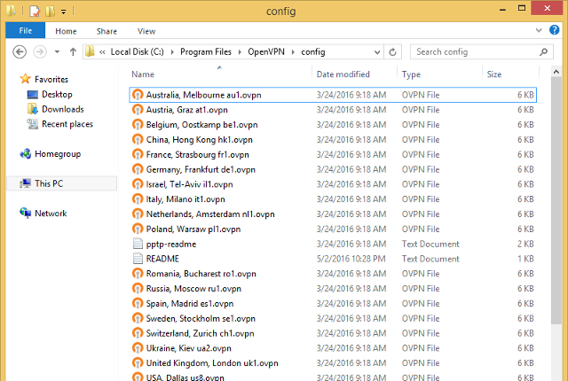Click the Israel, Tel-Aviv il1.ovpn icon

pos(138,184)
